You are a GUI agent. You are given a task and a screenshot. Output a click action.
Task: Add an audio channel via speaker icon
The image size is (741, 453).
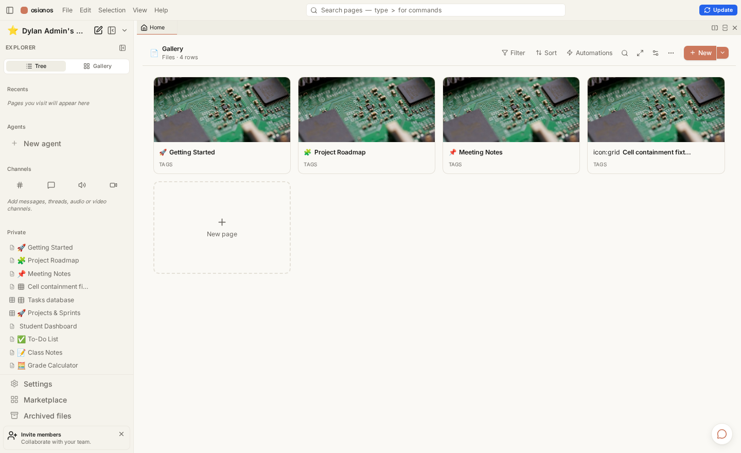coord(82,185)
